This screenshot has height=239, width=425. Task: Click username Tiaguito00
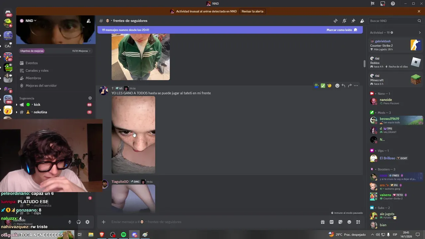[120, 182]
